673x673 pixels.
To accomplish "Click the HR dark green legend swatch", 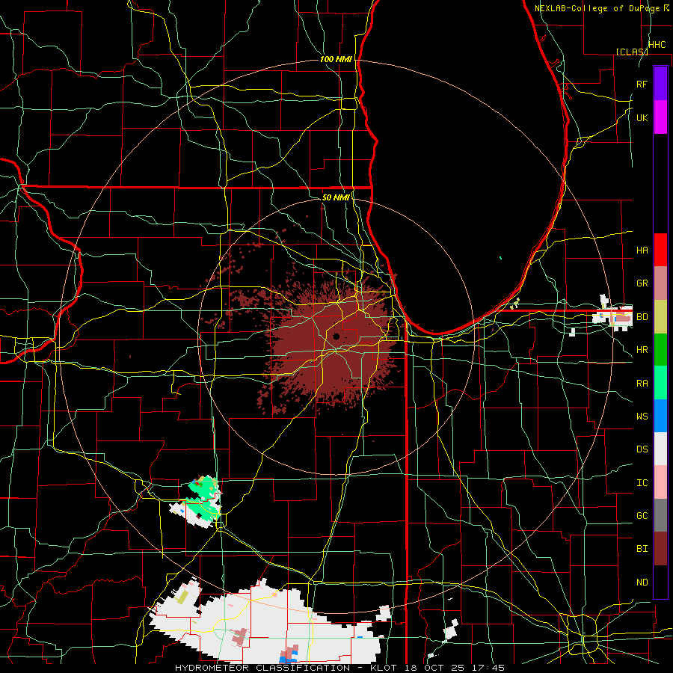I will (660, 350).
